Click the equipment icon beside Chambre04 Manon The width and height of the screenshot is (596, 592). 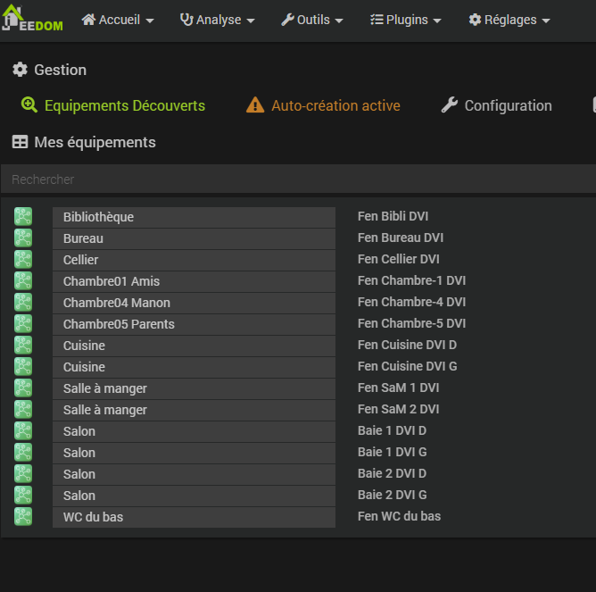(23, 303)
